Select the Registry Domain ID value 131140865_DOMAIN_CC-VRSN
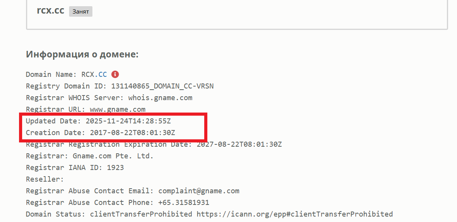Image resolution: width=457 pixels, height=222 pixels. (162, 86)
